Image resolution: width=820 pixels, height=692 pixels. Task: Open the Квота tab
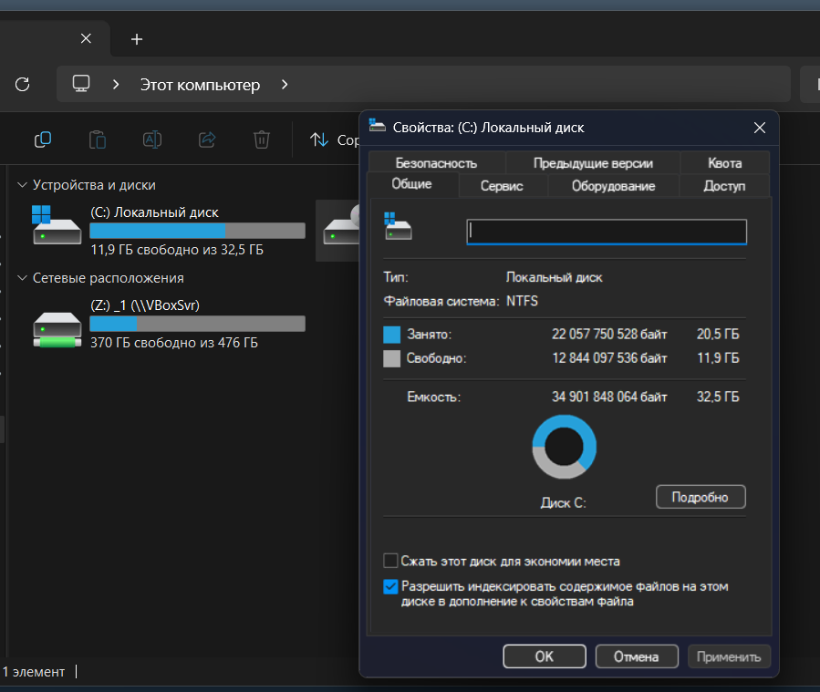pos(725,163)
